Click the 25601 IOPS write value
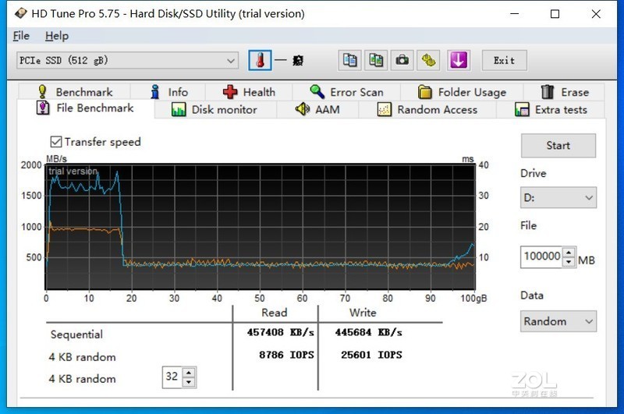This screenshot has height=414, width=624. coord(371,355)
